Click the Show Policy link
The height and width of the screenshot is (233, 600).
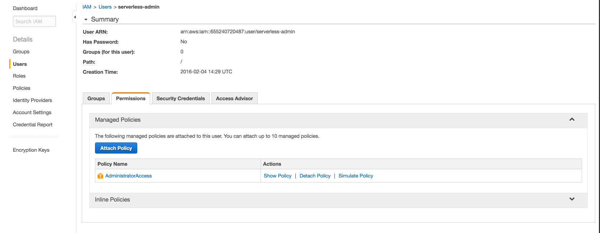click(277, 176)
